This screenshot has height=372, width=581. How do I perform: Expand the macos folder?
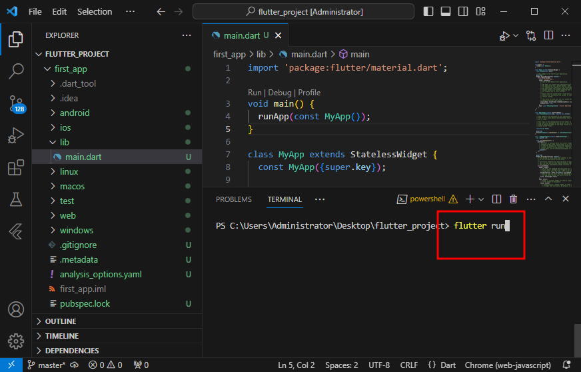pos(117,186)
